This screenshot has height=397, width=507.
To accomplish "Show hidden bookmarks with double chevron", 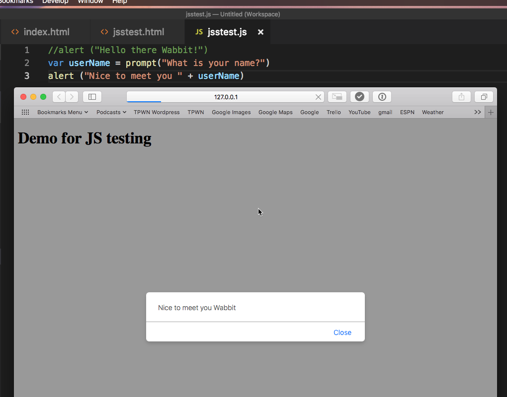I will click(478, 112).
